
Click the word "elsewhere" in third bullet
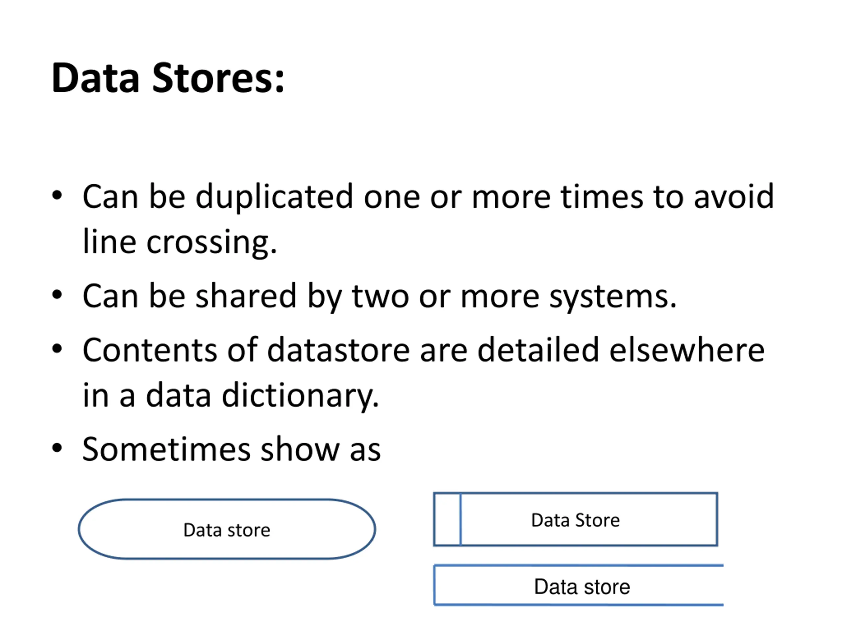coord(687,350)
